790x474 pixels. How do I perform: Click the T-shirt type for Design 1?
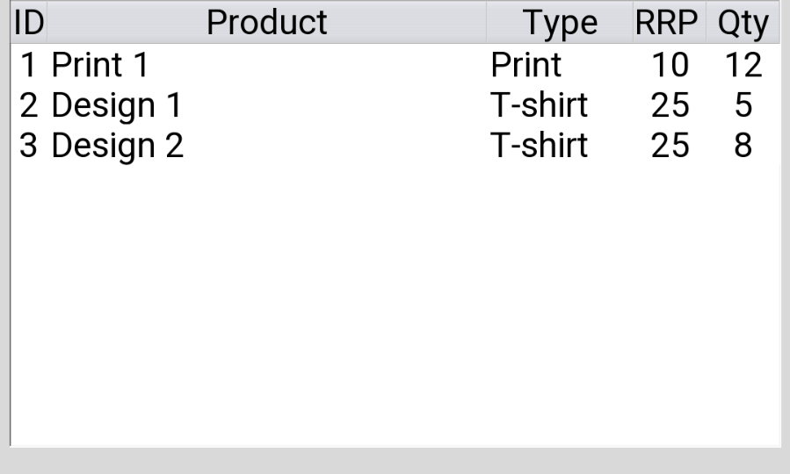[x=539, y=105]
